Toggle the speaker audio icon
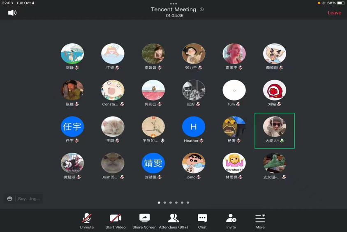347x232 pixels. point(12,13)
